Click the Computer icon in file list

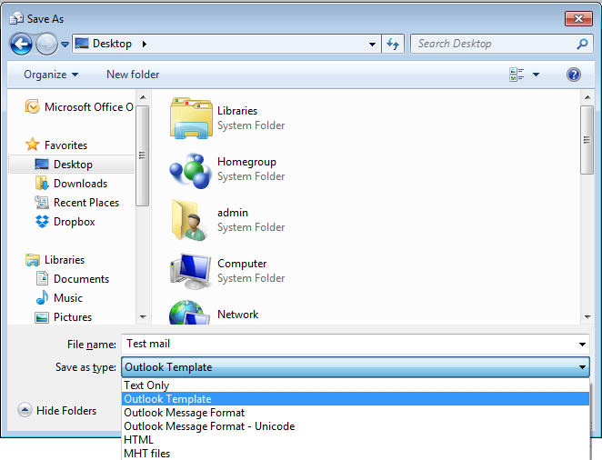[x=190, y=271]
